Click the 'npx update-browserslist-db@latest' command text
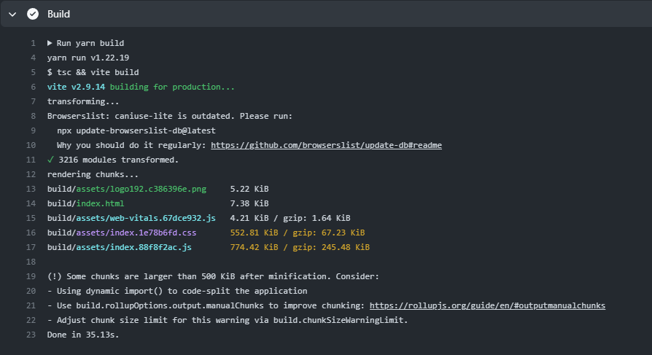 point(136,130)
